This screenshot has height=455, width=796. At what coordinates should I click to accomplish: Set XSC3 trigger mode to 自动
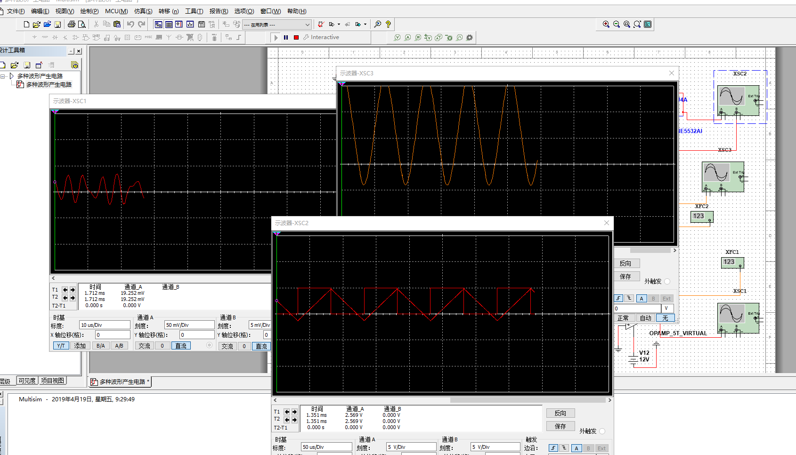646,318
